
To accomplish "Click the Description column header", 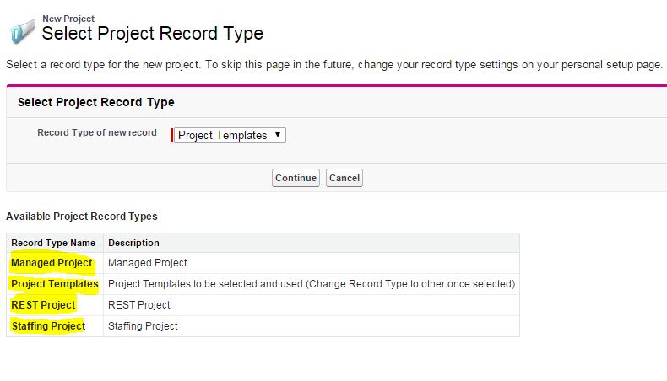I will (133, 243).
